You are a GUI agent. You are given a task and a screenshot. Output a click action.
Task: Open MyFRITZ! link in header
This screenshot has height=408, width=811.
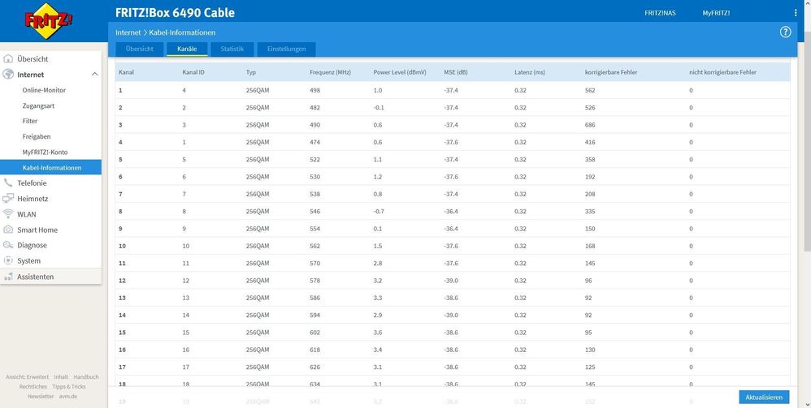716,13
